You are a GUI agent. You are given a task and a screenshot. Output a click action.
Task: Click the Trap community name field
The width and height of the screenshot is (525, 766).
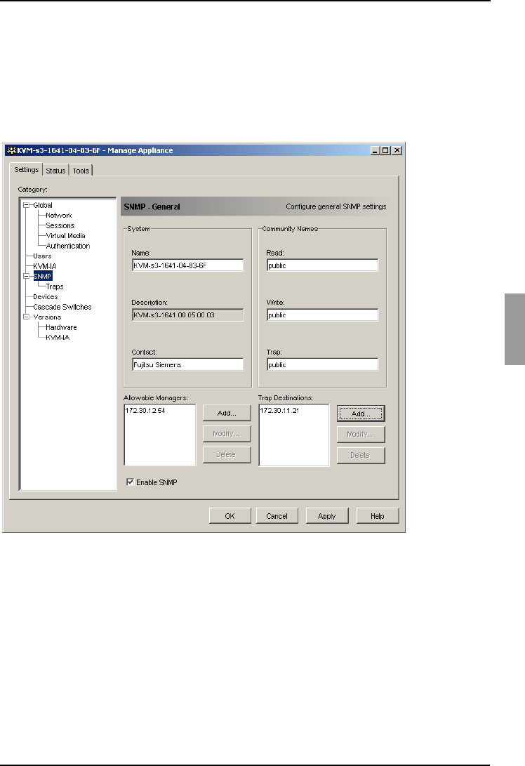click(x=322, y=364)
